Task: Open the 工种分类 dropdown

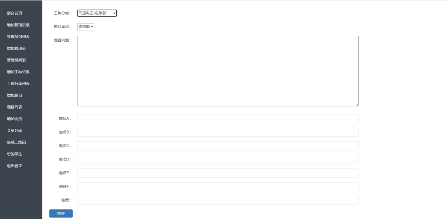Action: click(x=97, y=13)
